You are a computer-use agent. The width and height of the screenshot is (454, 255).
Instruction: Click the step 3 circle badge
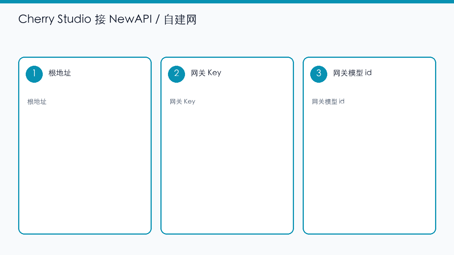[x=319, y=74]
